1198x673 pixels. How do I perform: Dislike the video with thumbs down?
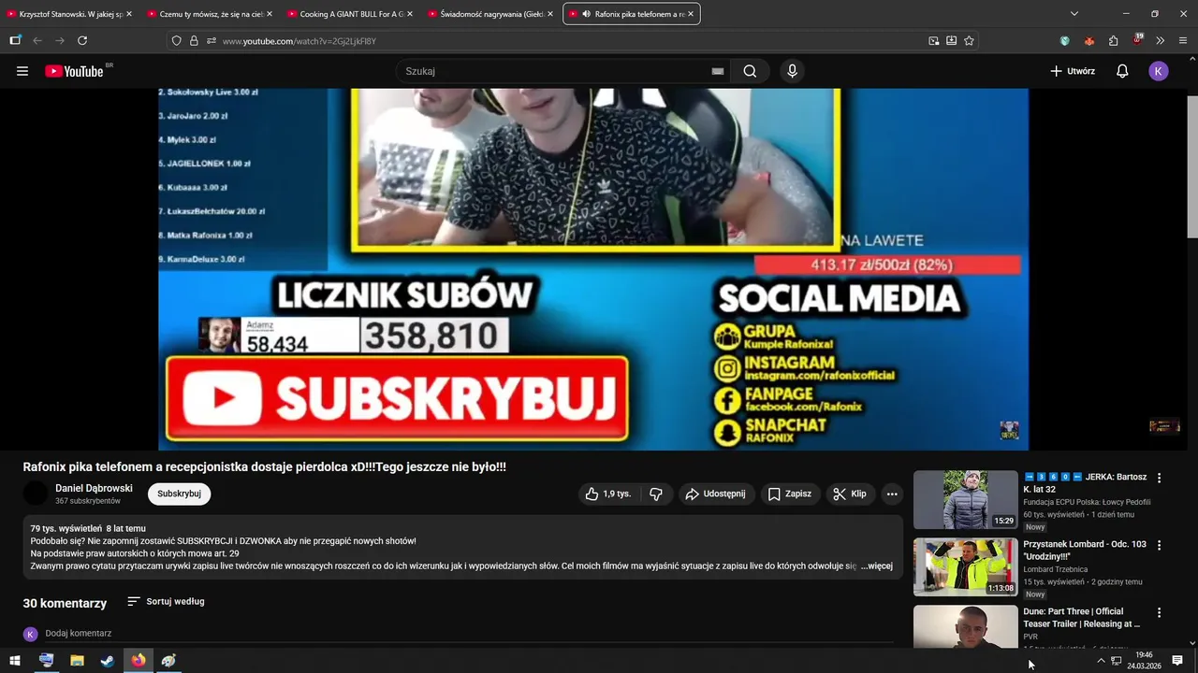point(656,494)
